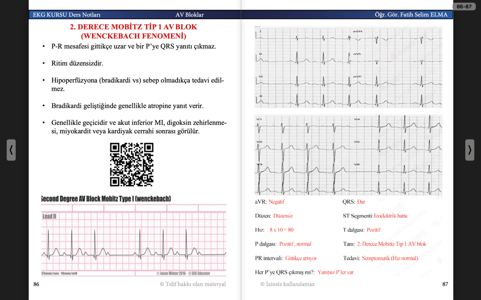Viewport: 481px width, 300px height.
Task: Click the 'ST Segmenti:' label
Action: click(x=358, y=216)
